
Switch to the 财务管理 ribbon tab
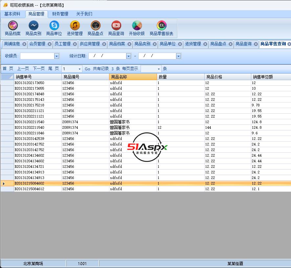60,14
